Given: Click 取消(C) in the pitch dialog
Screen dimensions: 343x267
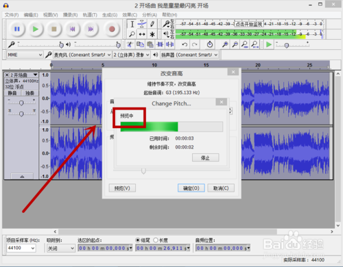Looking at the screenshot, I should (221, 188).
